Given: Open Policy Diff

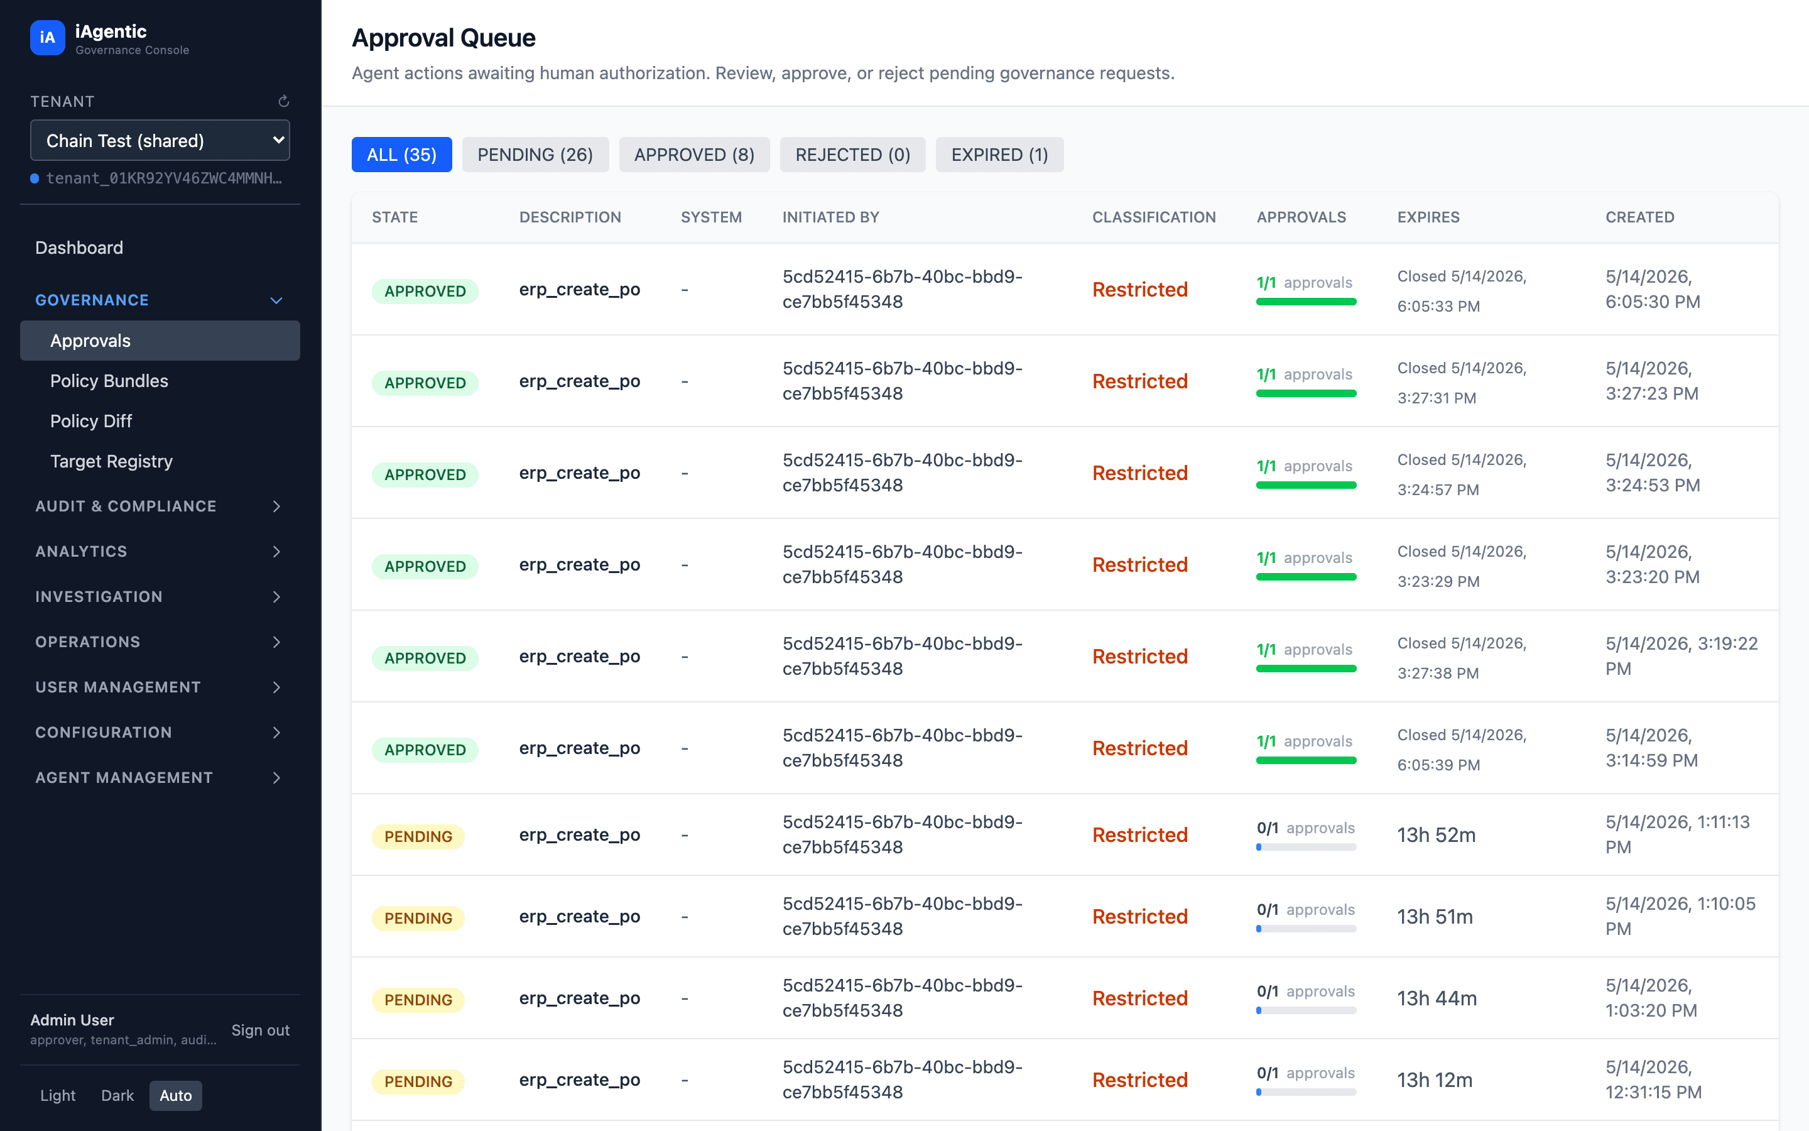Looking at the screenshot, I should point(91,421).
